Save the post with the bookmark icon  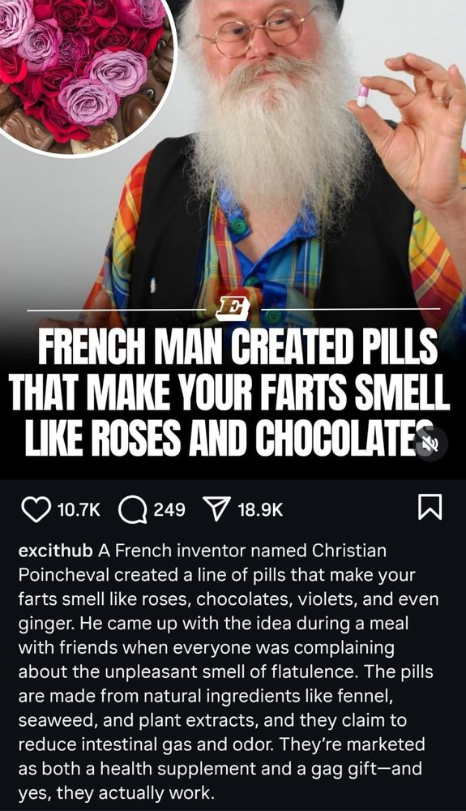[430, 507]
